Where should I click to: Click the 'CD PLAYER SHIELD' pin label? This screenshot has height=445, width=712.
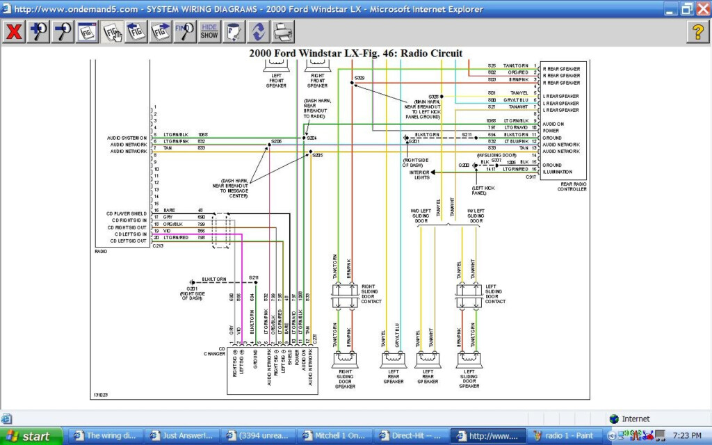point(127,213)
